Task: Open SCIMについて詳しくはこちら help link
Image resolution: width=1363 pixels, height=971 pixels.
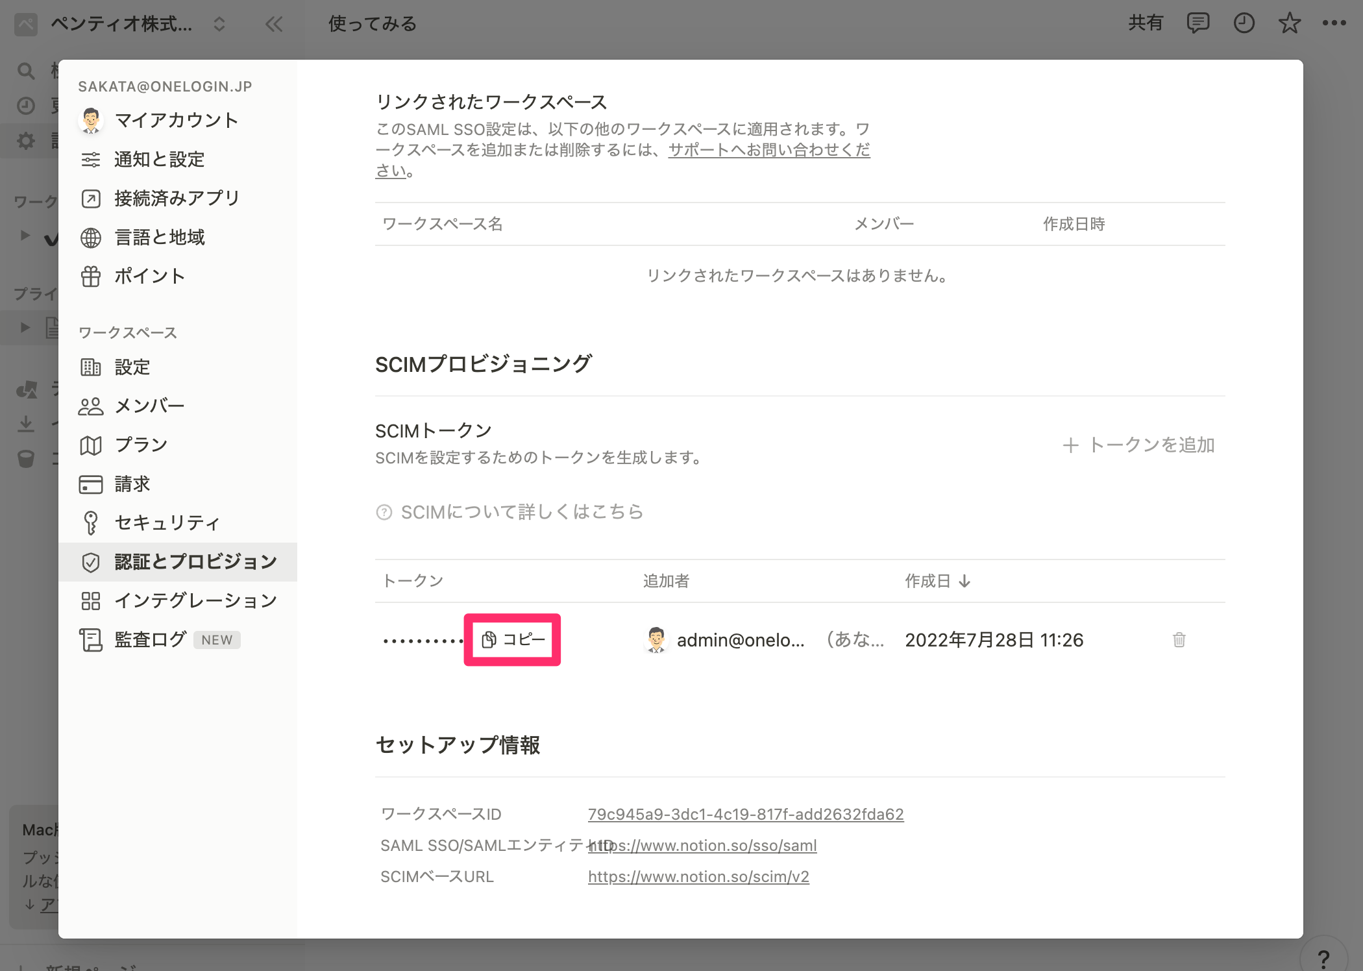Action: [x=510, y=512]
